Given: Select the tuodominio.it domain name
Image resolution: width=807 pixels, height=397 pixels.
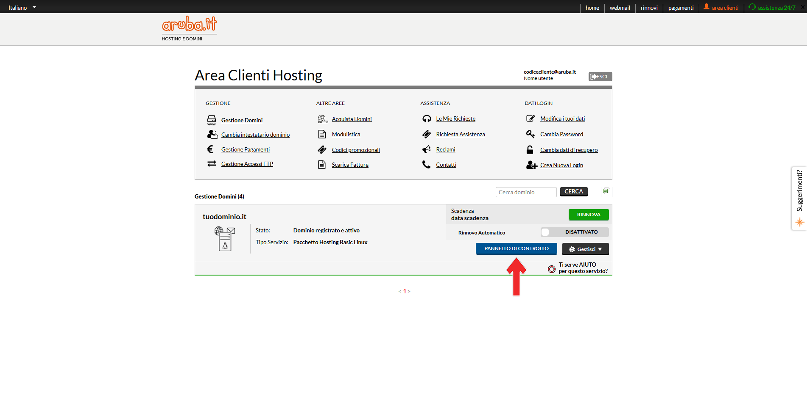Looking at the screenshot, I should pyautogui.click(x=224, y=216).
